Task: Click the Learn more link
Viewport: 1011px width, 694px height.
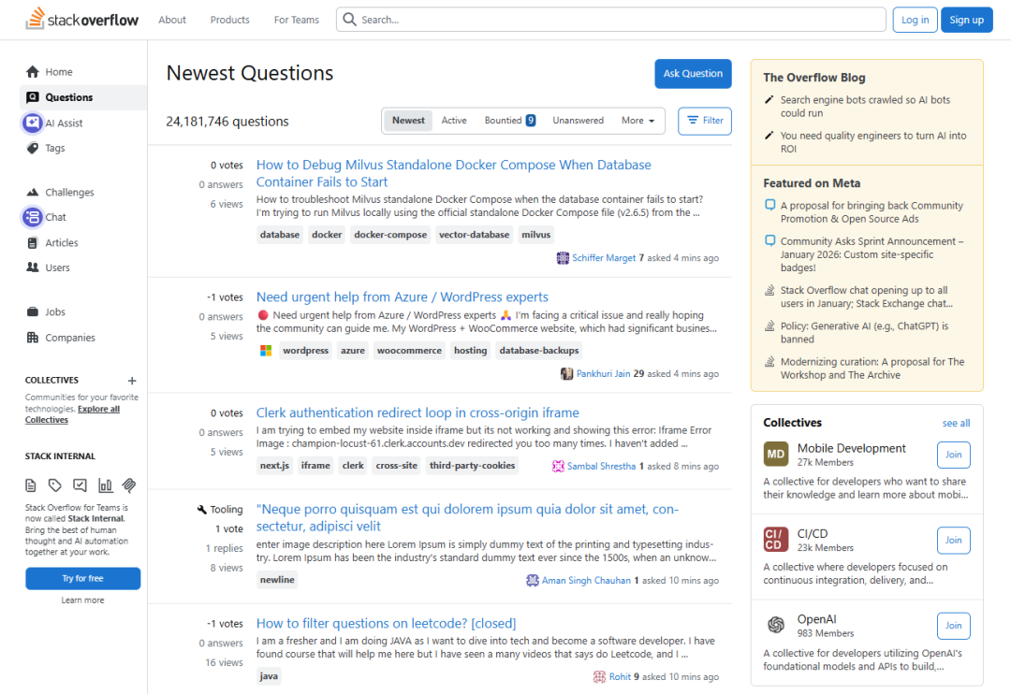Action: (x=82, y=600)
